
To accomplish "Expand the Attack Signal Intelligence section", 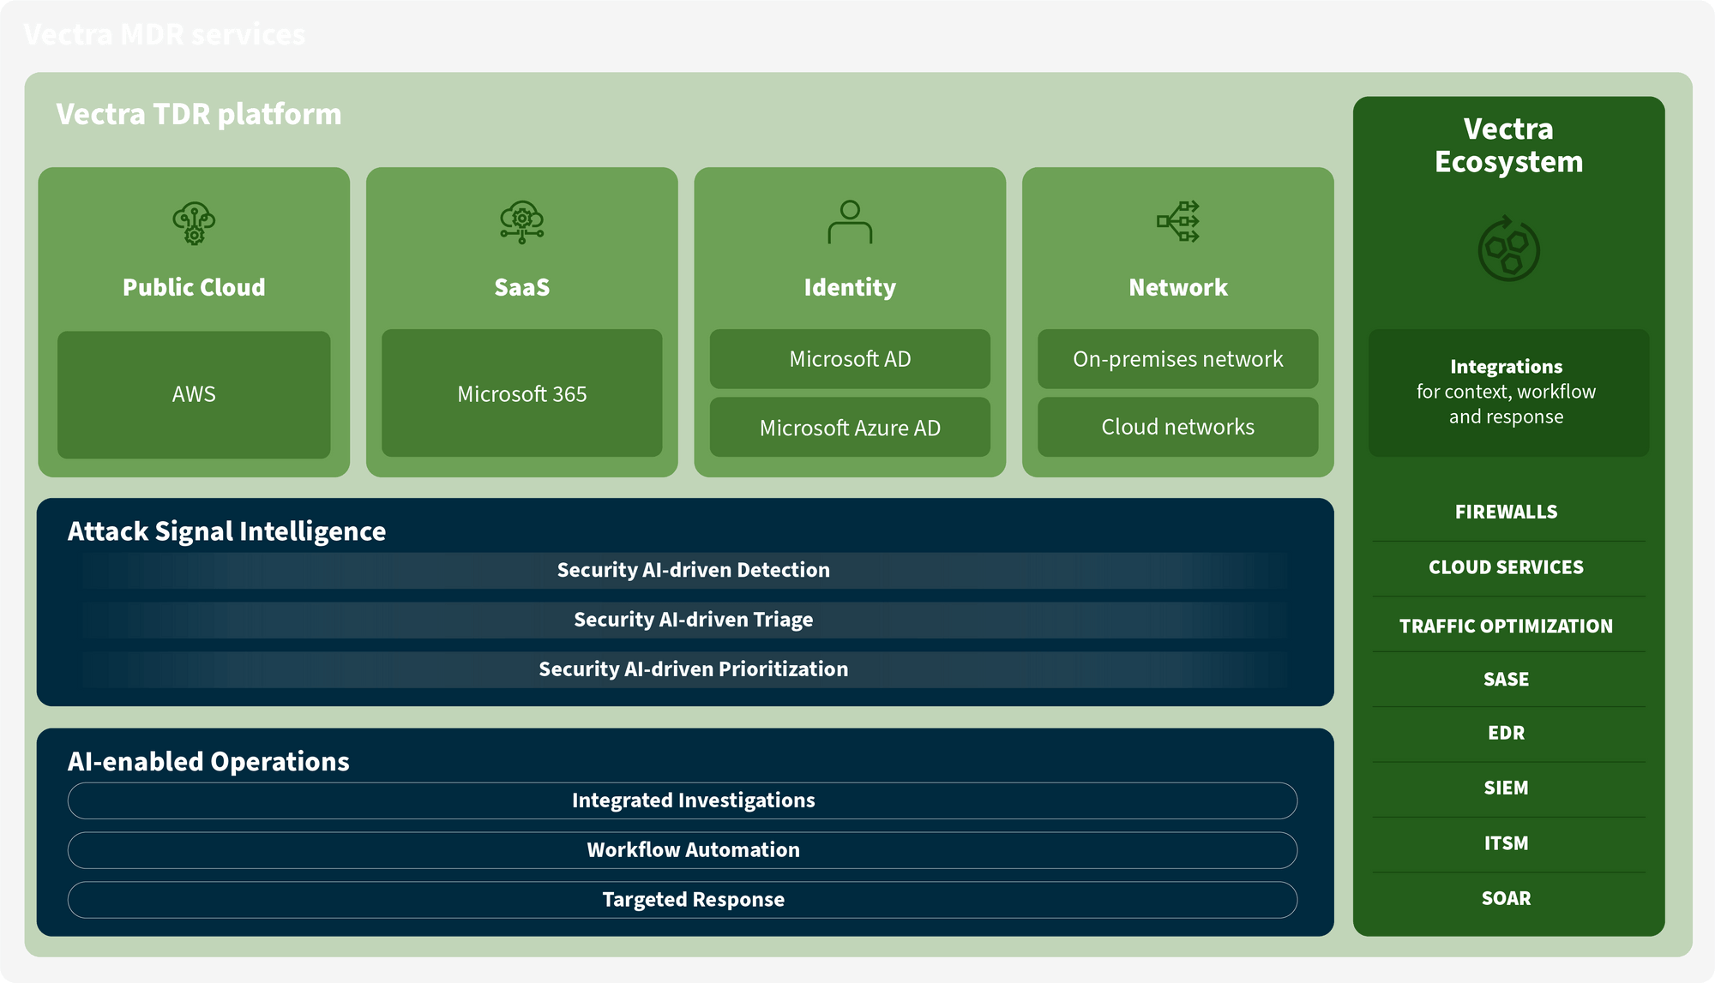I will [x=227, y=531].
